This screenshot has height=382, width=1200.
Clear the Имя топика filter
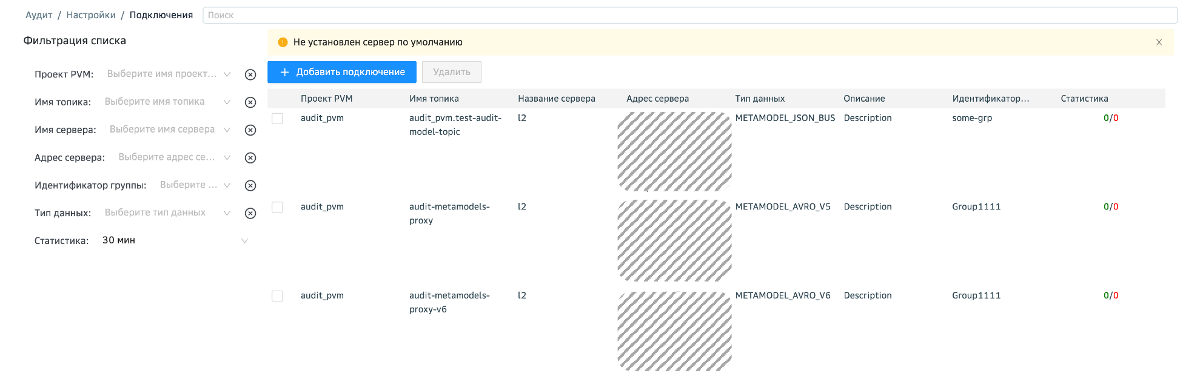[250, 102]
